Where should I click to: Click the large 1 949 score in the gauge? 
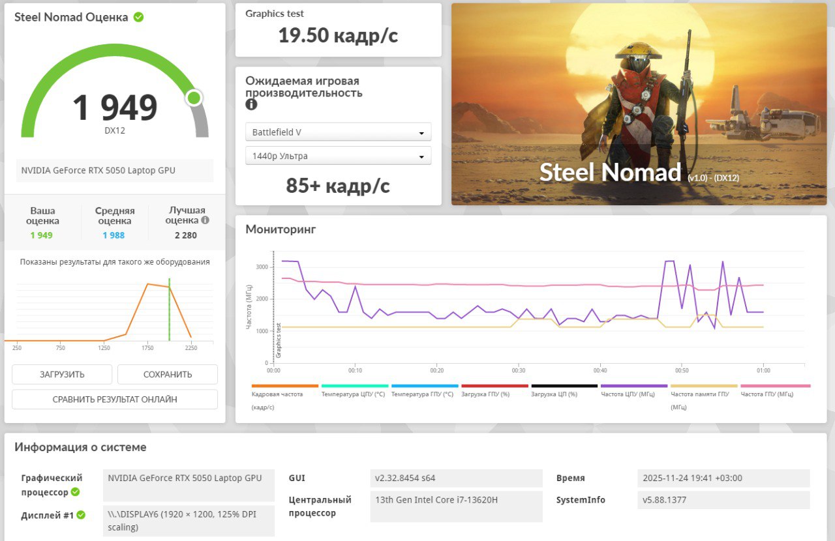115,108
